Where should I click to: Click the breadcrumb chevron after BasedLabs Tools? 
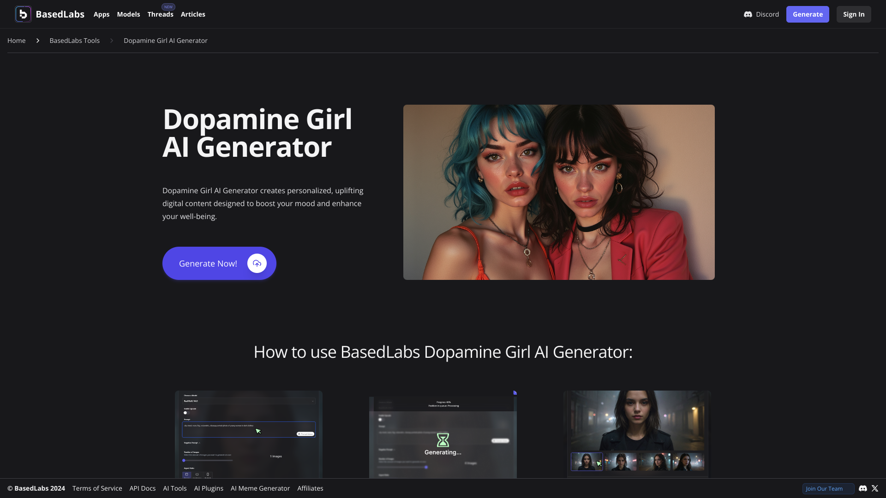[x=112, y=41]
